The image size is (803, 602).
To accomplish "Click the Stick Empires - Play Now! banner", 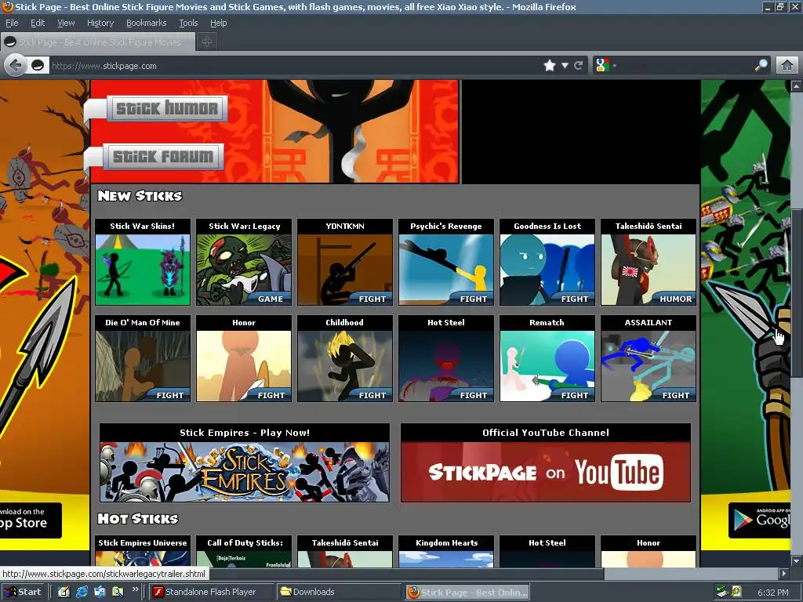I will (x=245, y=462).
